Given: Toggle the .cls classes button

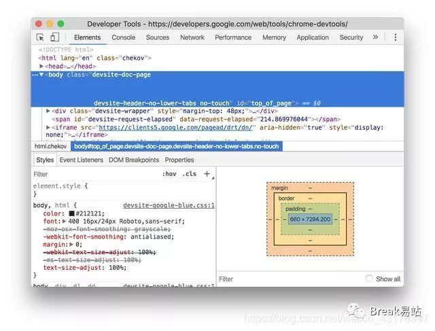Looking at the screenshot, I should (190, 174).
